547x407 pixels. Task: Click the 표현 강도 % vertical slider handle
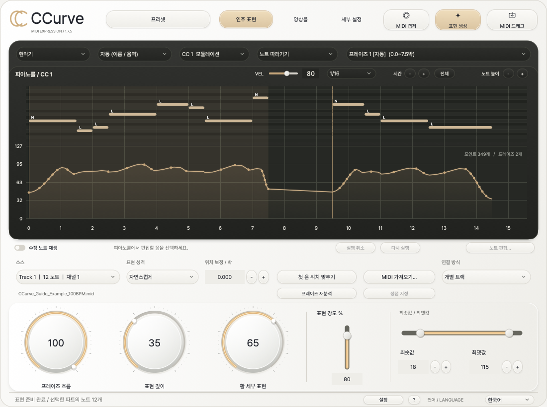tap(347, 336)
